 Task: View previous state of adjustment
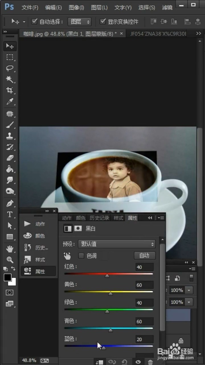point(112,362)
